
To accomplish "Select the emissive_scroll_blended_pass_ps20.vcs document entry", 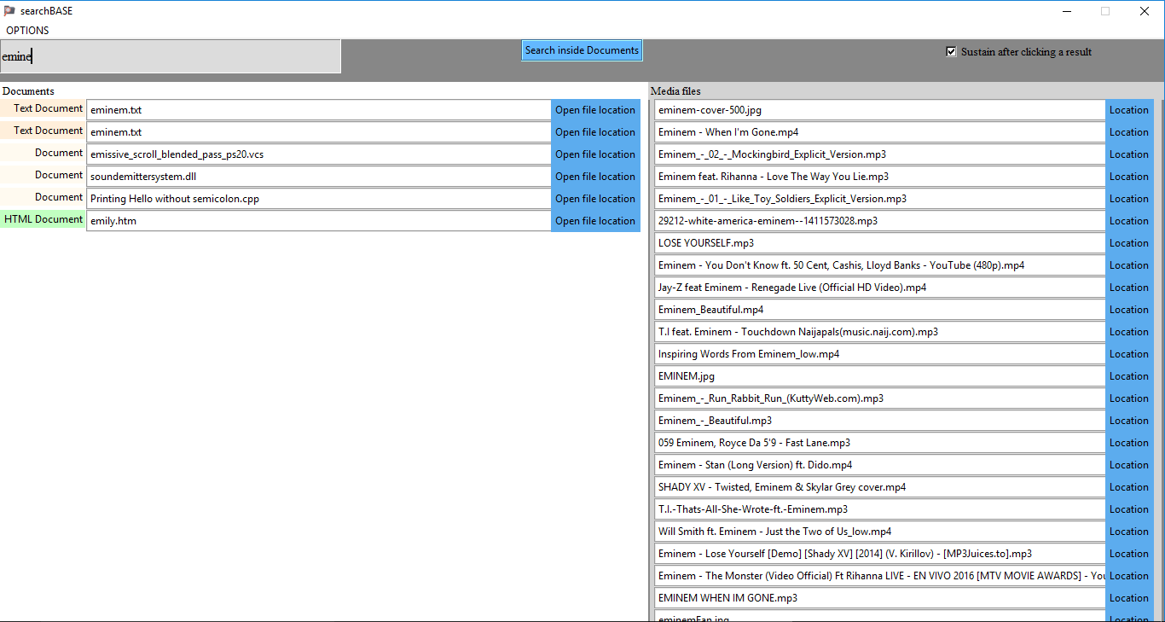I will (319, 154).
